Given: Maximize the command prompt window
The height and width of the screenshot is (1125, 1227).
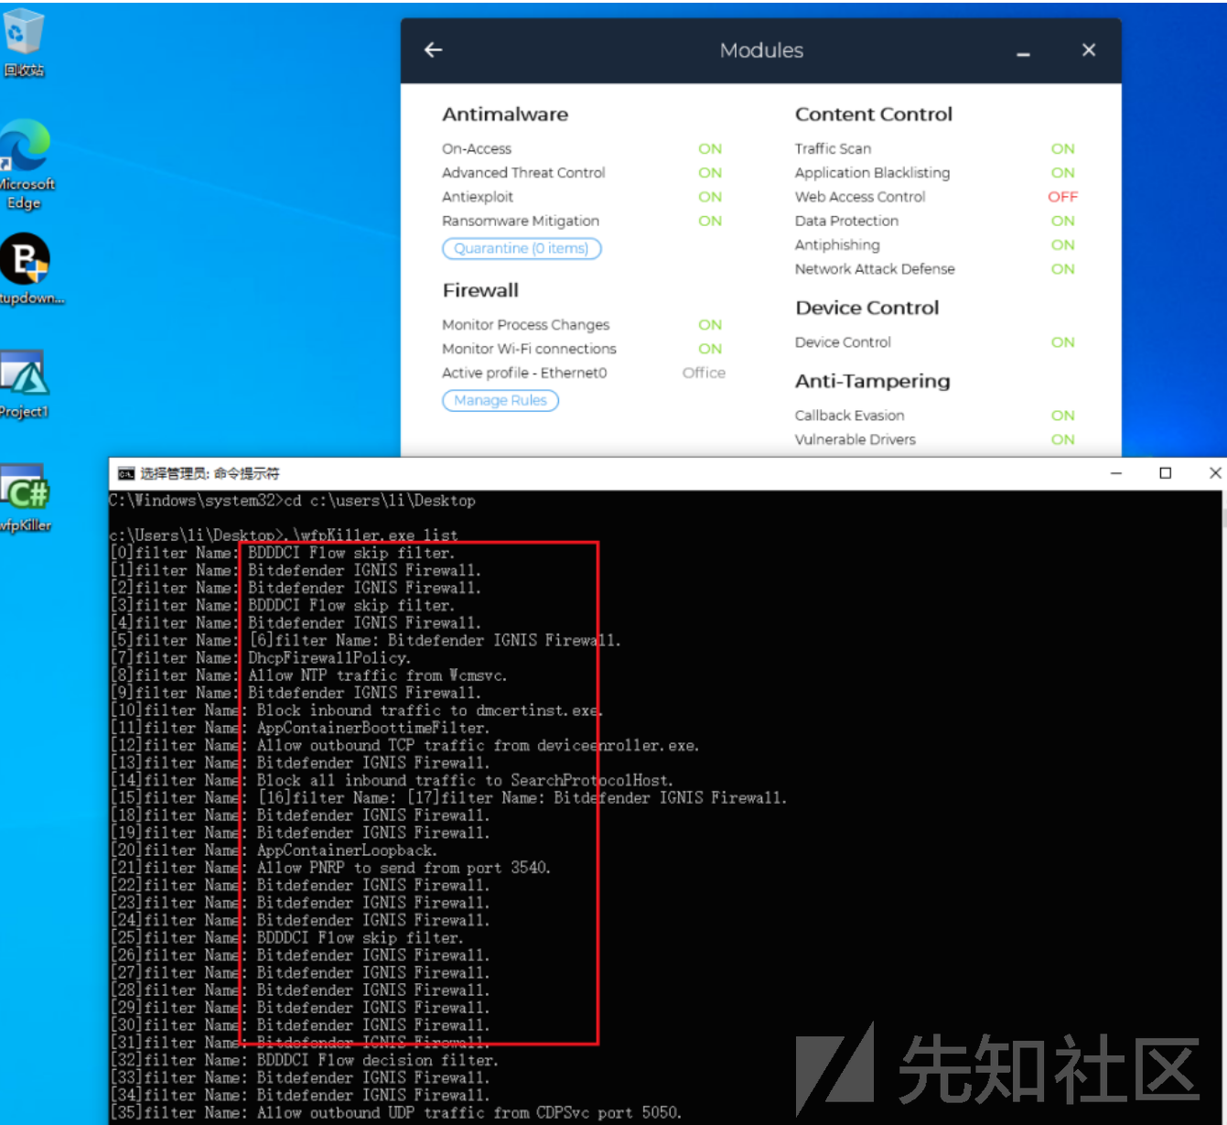Looking at the screenshot, I should [1166, 473].
